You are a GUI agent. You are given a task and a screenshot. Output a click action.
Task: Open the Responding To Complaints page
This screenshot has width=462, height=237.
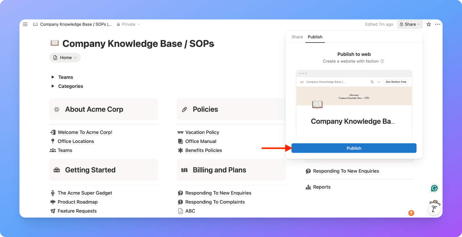tap(215, 202)
